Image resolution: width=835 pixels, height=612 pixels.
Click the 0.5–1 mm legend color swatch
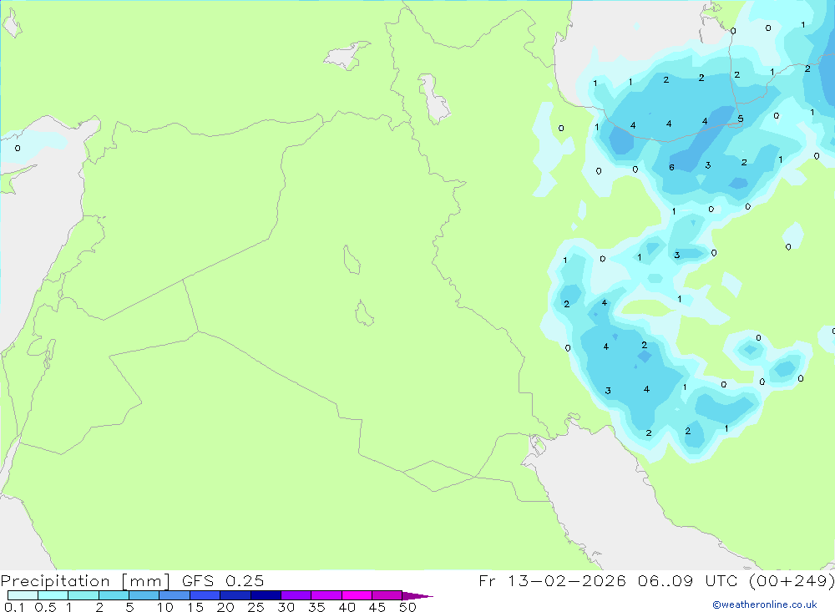click(53, 595)
